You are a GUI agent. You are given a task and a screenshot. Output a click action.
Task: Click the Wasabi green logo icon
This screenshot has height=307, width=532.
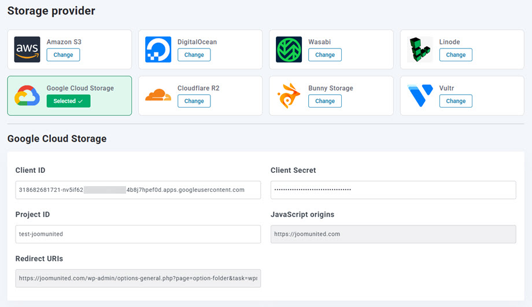click(x=289, y=50)
